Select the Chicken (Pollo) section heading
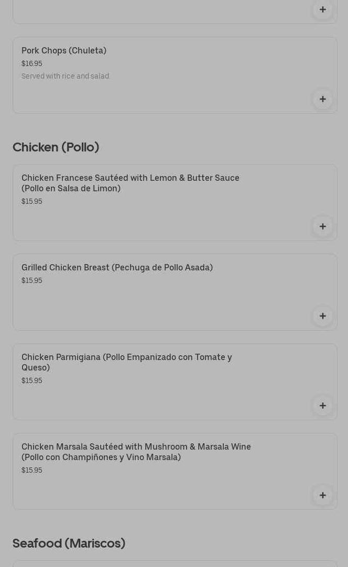The width and height of the screenshot is (348, 567). click(56, 147)
